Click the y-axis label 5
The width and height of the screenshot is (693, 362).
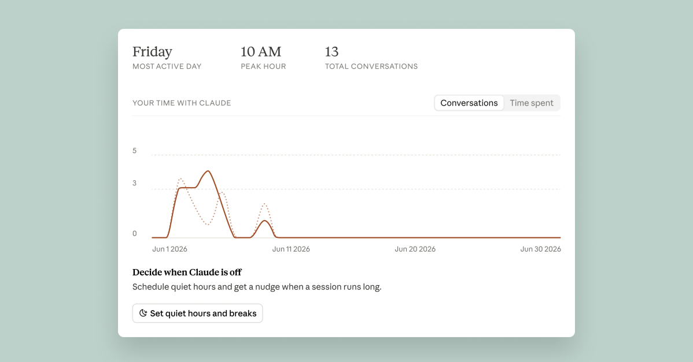pos(135,151)
